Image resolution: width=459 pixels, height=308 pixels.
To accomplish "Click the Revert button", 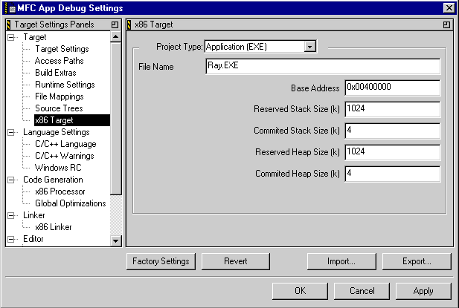I will point(236,261).
